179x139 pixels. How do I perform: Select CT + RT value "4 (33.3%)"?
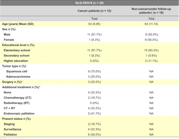pos(94,108)
